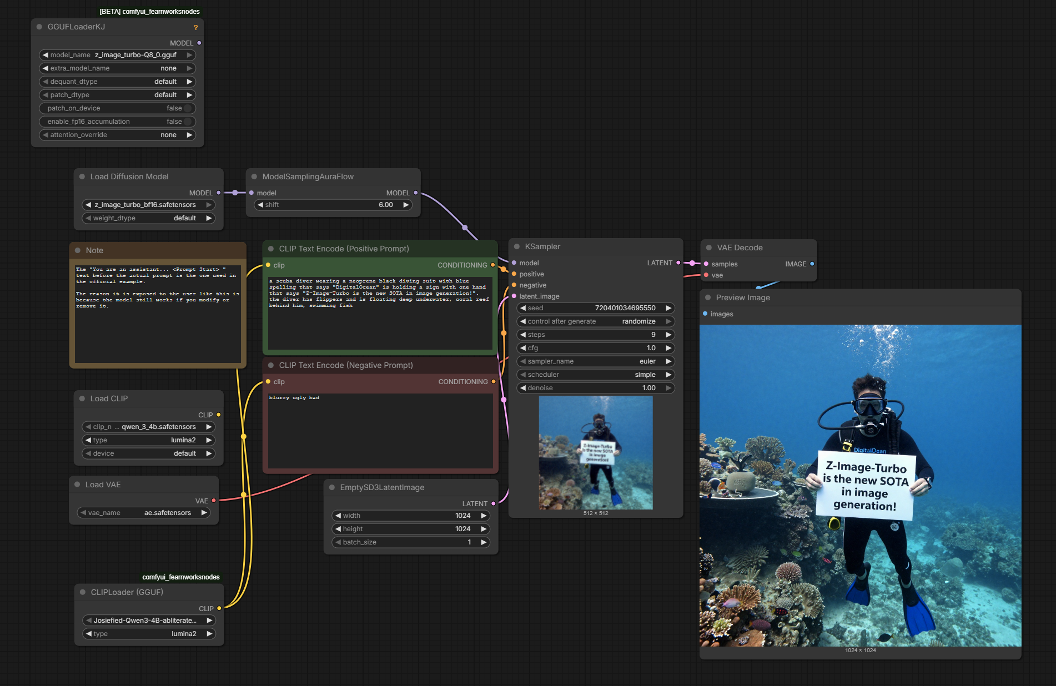The image size is (1056, 686).
Task: Click the MODEL output socket of ModelSamplingAuraFlow
Action: tap(416, 193)
